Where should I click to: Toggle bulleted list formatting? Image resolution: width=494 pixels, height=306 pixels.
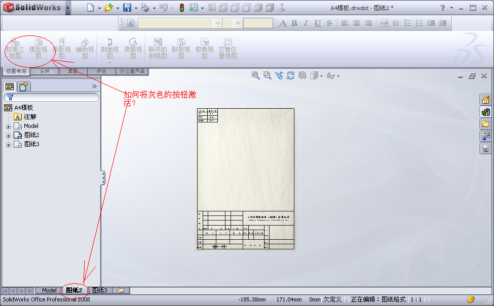[x=408, y=23]
